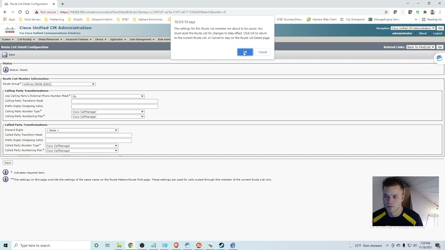Open Called Party Numbering Plan dropdown
This screenshot has width=445, height=250.
(x=82, y=151)
